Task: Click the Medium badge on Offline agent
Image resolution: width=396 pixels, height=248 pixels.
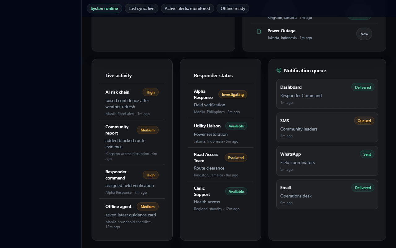Action: coord(148,206)
